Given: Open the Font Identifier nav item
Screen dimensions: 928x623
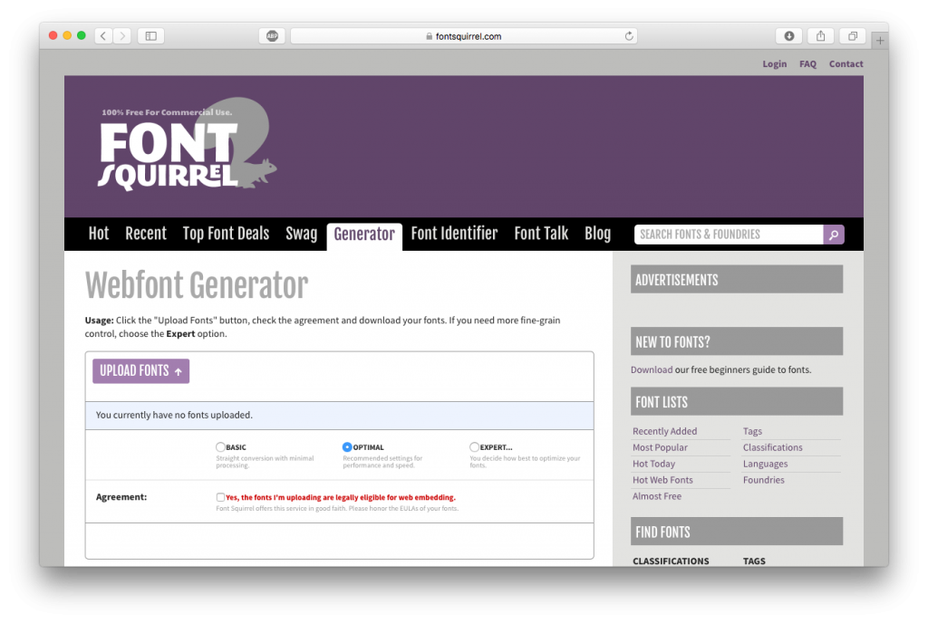Looking at the screenshot, I should 454,234.
